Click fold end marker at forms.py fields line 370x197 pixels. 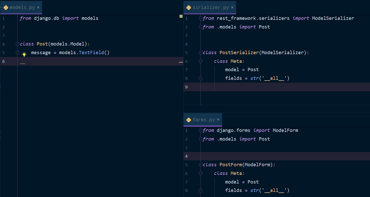(x=200, y=190)
